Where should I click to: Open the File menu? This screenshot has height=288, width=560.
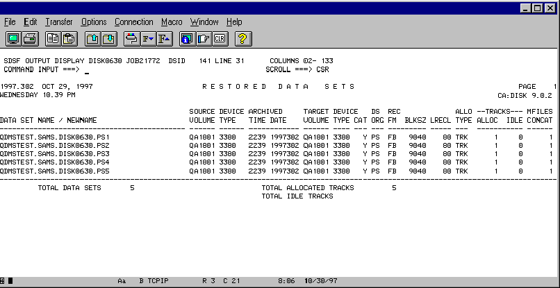pos(10,22)
